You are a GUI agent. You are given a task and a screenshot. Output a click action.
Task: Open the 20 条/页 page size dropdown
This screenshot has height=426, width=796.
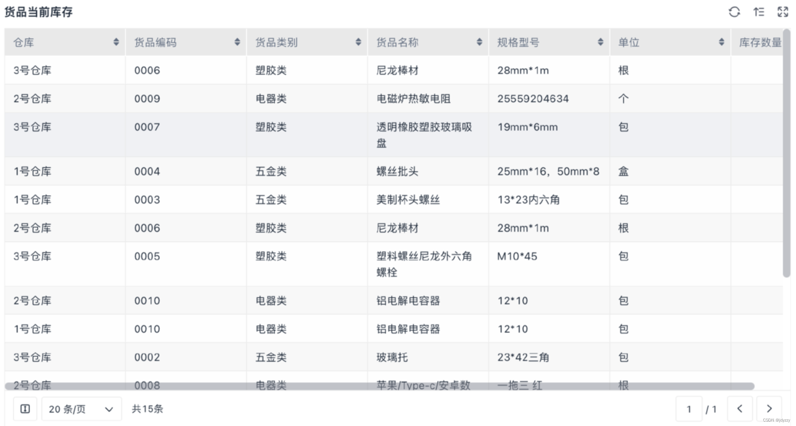coord(81,409)
